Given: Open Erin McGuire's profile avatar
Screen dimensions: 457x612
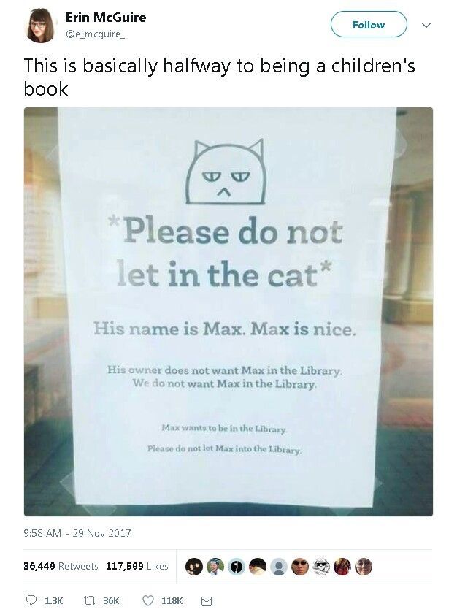Looking at the screenshot, I should pyautogui.click(x=40, y=26).
